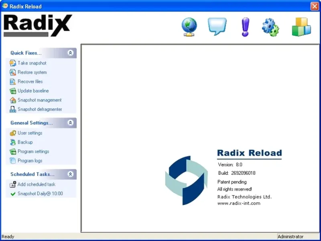Click the globe network icon in the header
Viewport: 321px width, 241px height.
click(189, 27)
